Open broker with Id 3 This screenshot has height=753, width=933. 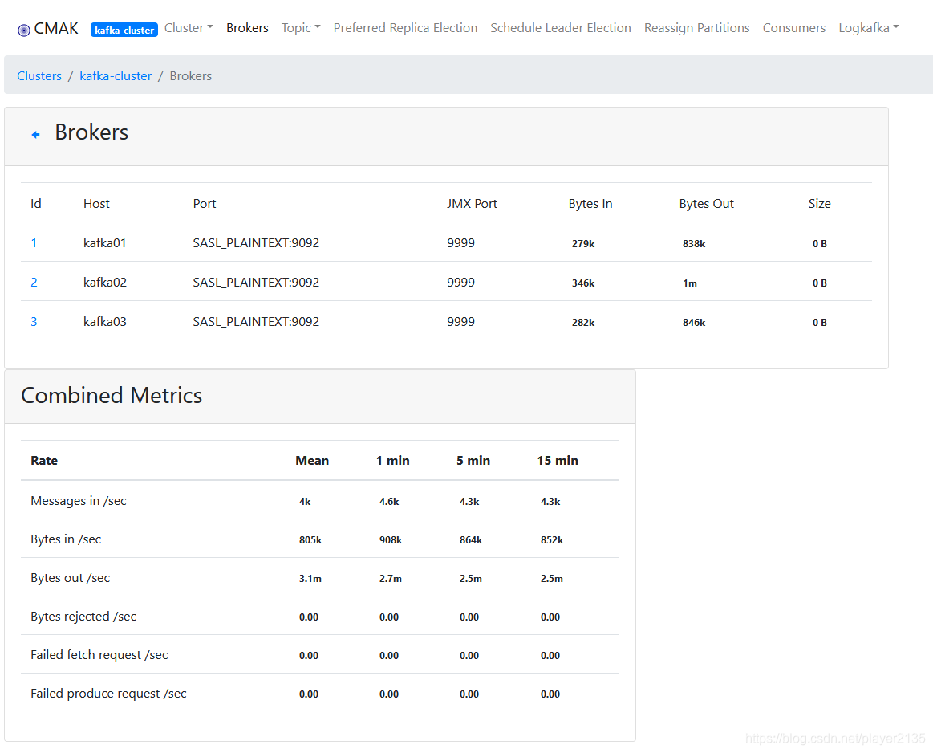click(34, 321)
